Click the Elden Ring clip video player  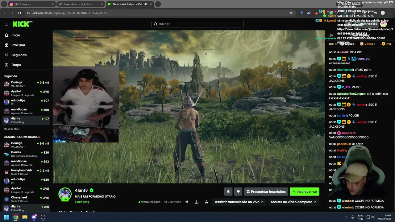[189, 107]
